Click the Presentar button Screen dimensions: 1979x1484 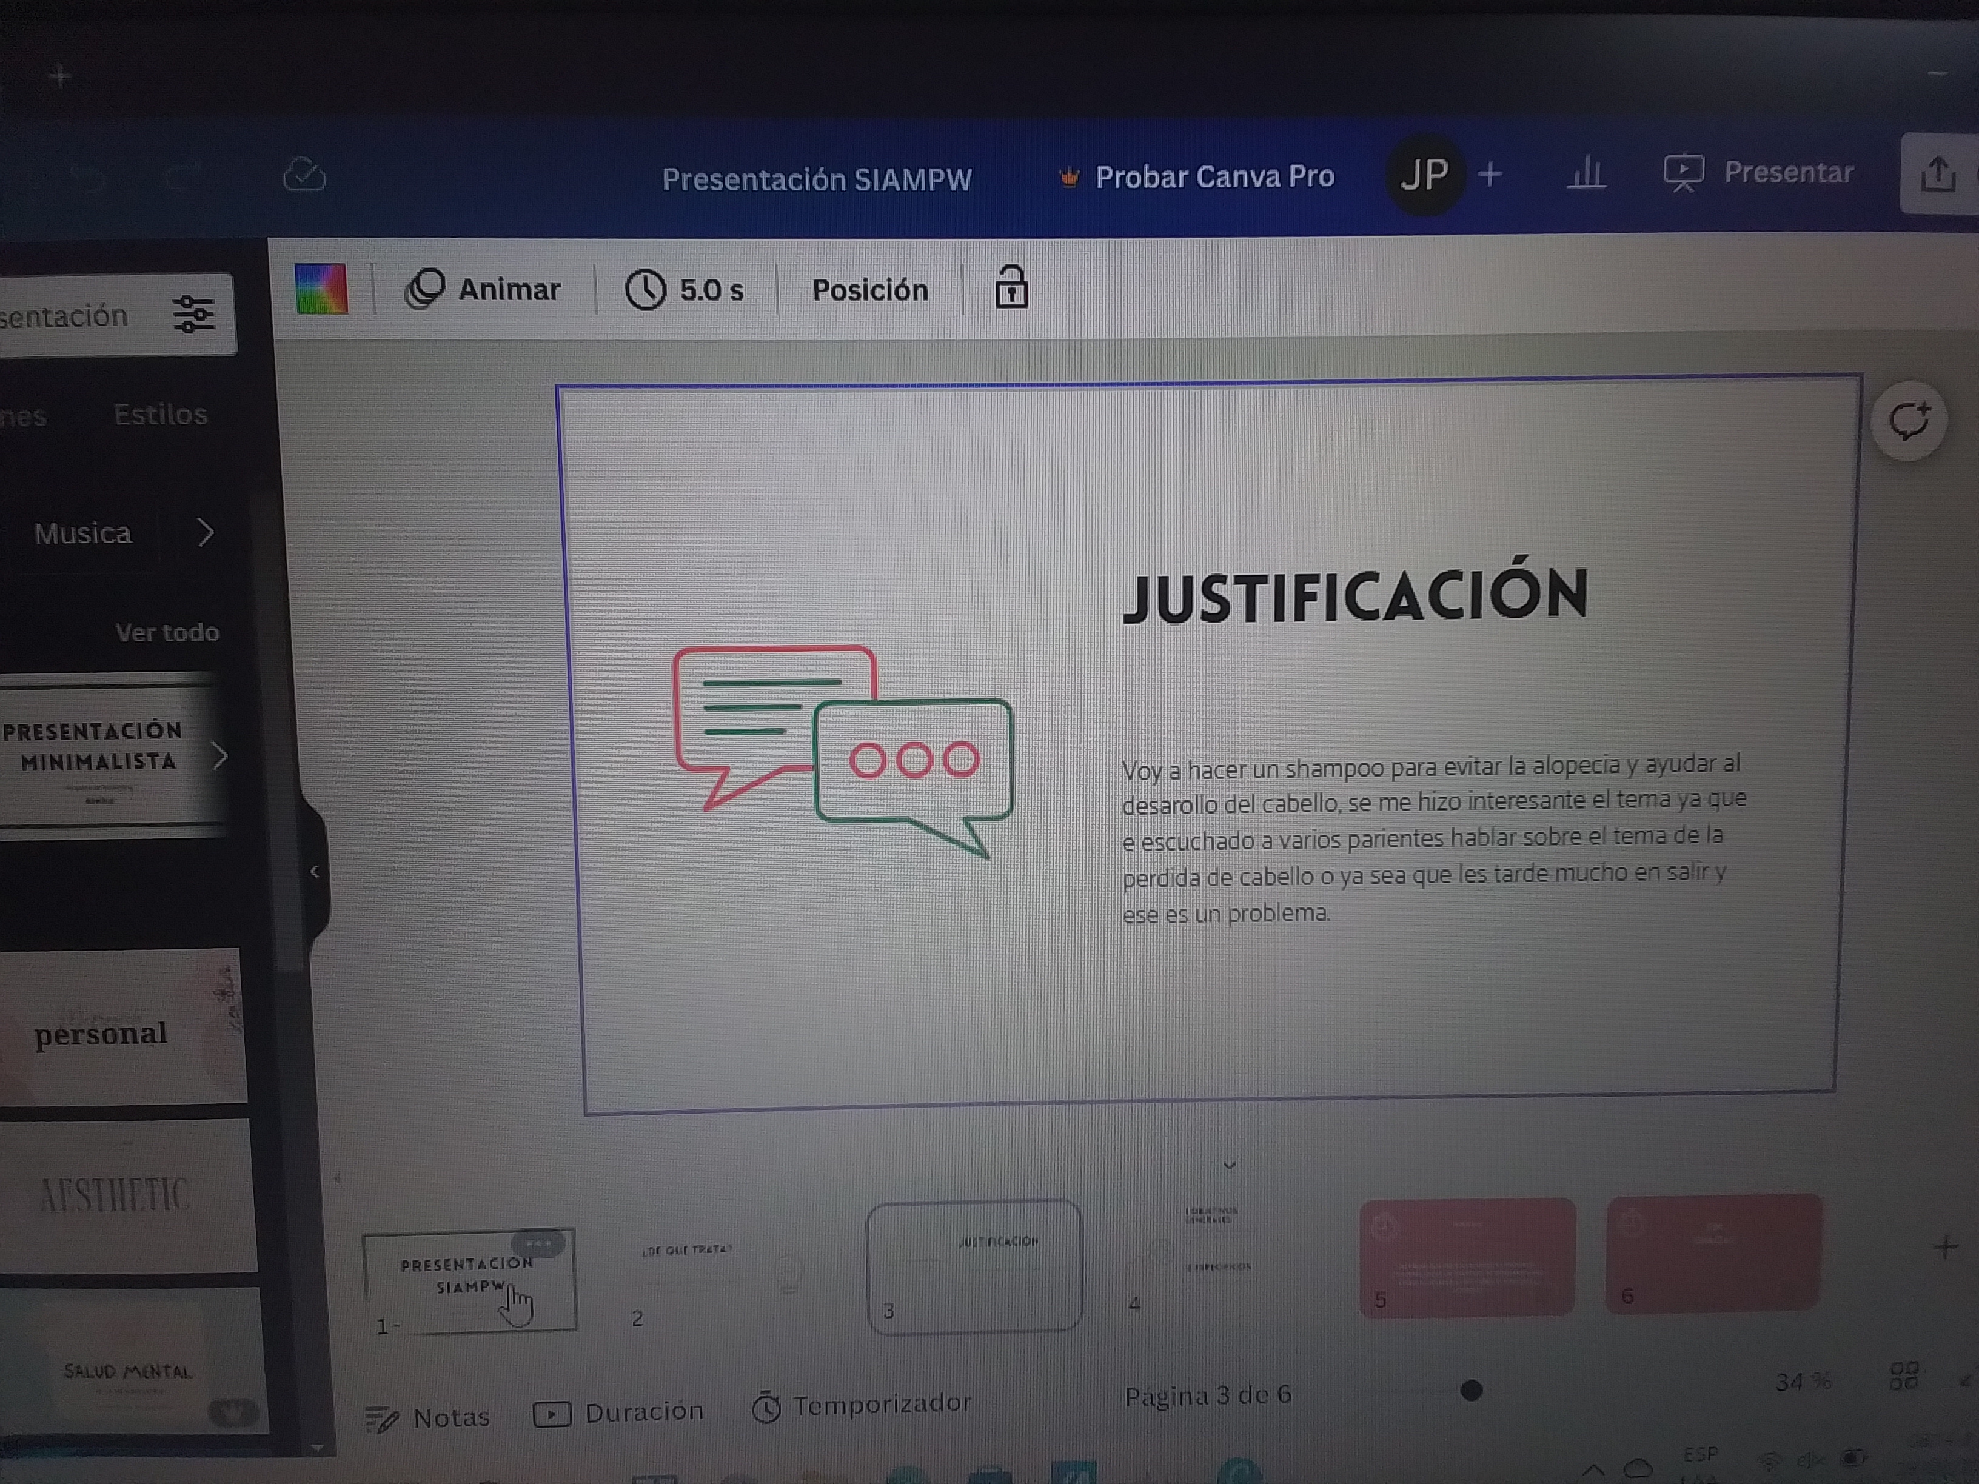coord(1759,172)
